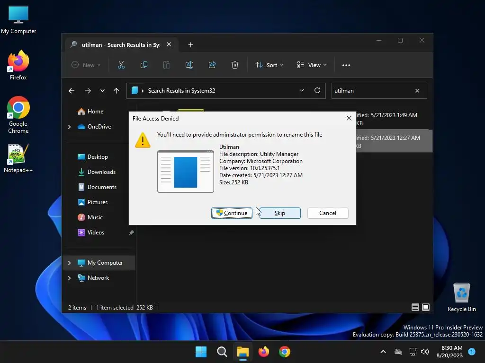
Task: Click Google Chrome desktop shortcut
Action: pos(18,115)
